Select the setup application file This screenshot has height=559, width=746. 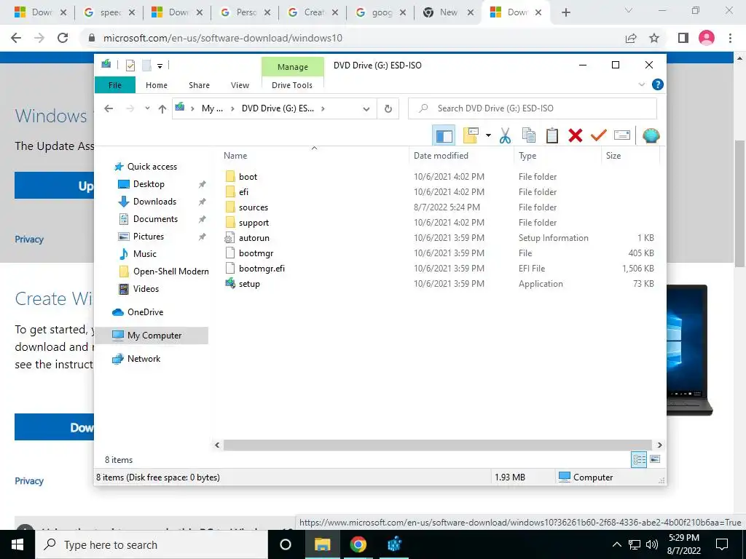(249, 284)
